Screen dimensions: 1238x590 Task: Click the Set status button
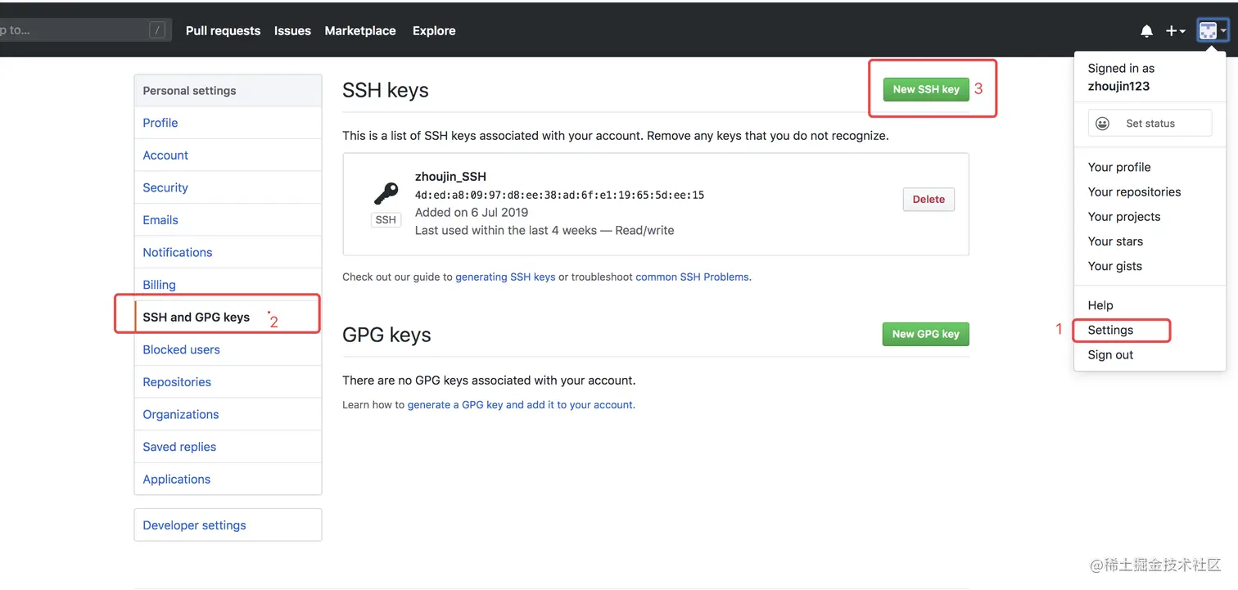pos(1150,124)
